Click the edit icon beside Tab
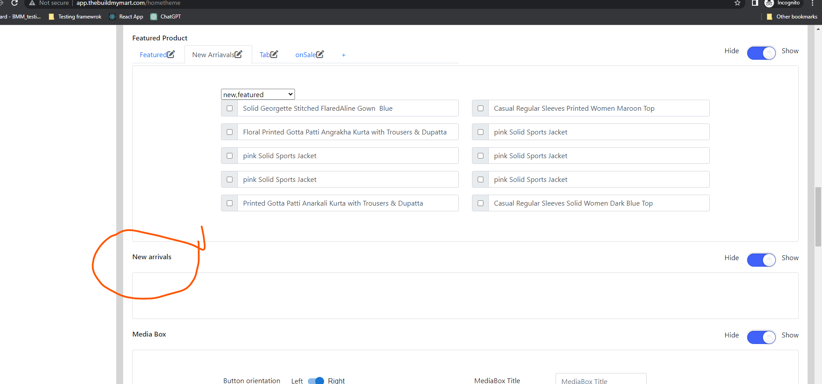Screen dimensions: 822x384 pyautogui.click(x=274, y=54)
